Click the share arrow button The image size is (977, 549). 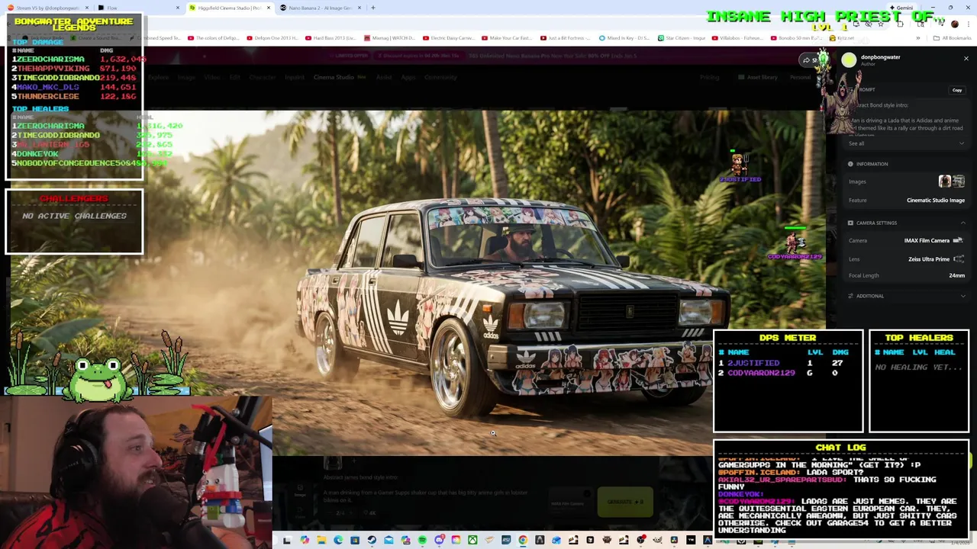click(x=806, y=60)
